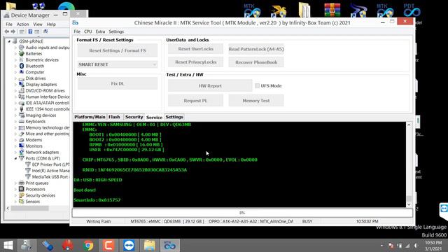Open Google Chrome from taskbar
This screenshot has width=448, height=252.
89,245
